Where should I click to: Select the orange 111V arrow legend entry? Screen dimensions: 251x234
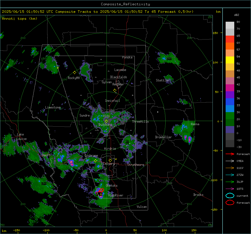230,168
